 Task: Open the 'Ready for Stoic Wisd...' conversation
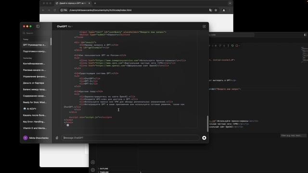pos(35,102)
